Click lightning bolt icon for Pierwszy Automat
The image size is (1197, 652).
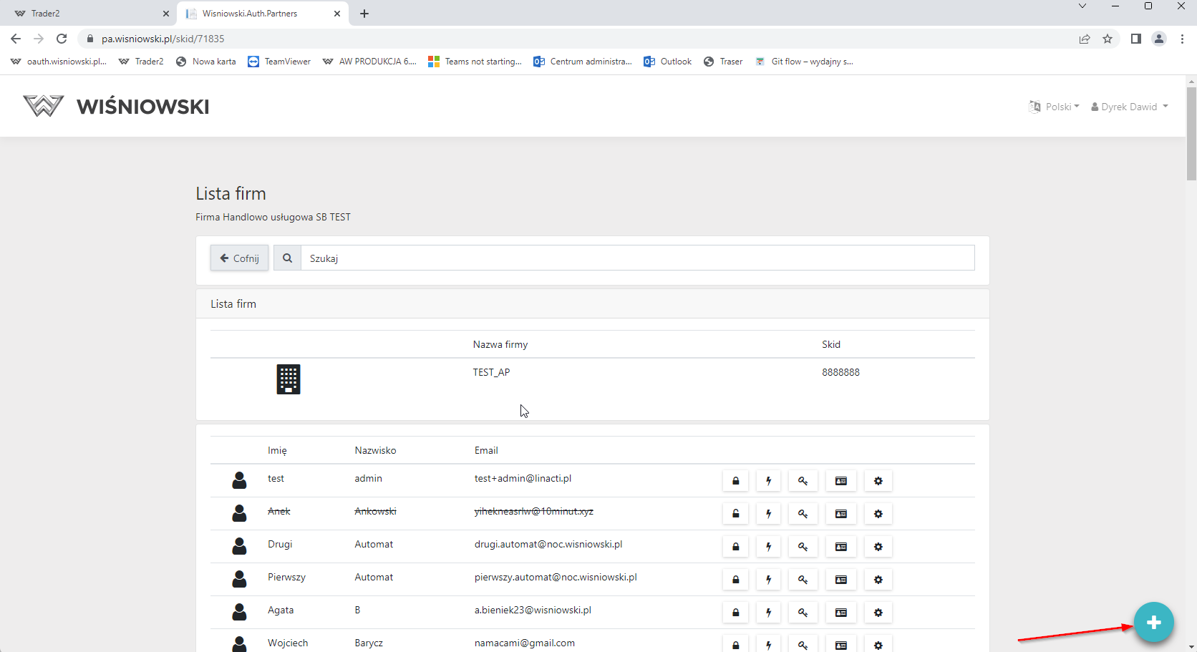769,580
